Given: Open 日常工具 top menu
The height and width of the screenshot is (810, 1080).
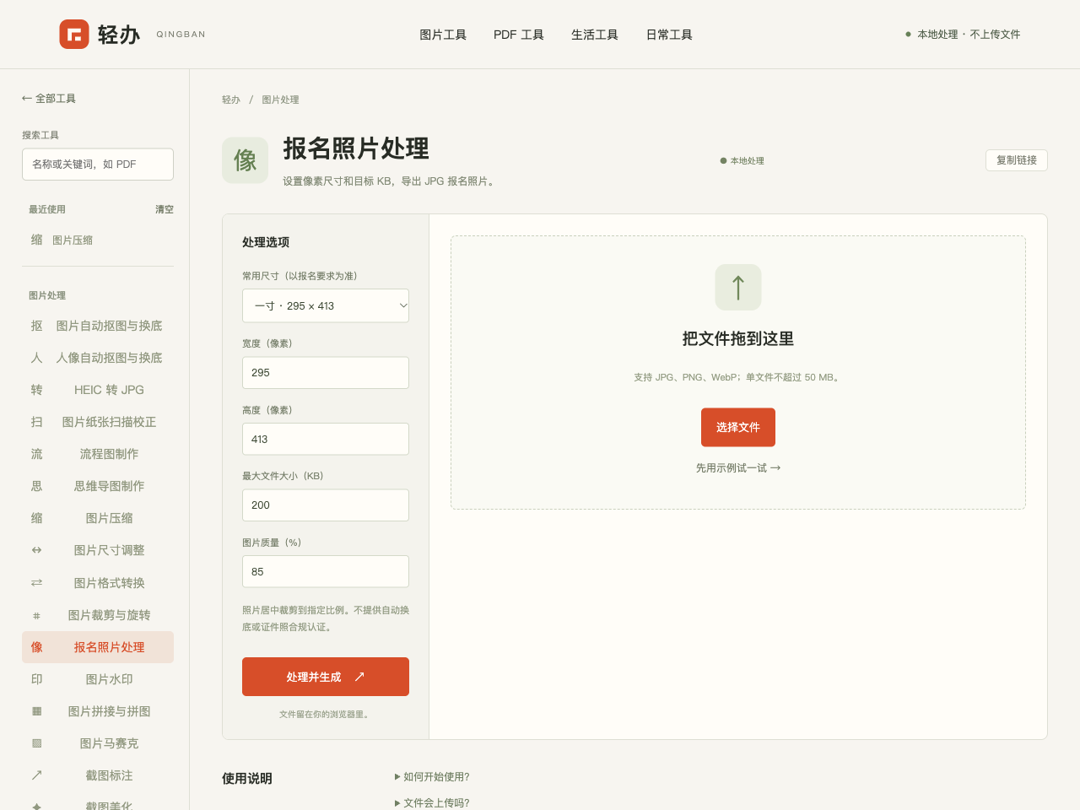Looking at the screenshot, I should (x=669, y=35).
